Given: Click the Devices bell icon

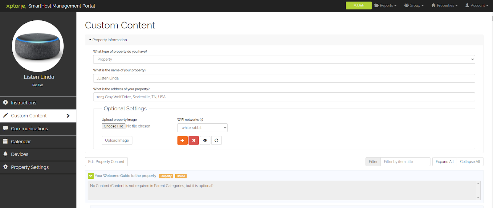Looking at the screenshot, I should click(x=5, y=154).
